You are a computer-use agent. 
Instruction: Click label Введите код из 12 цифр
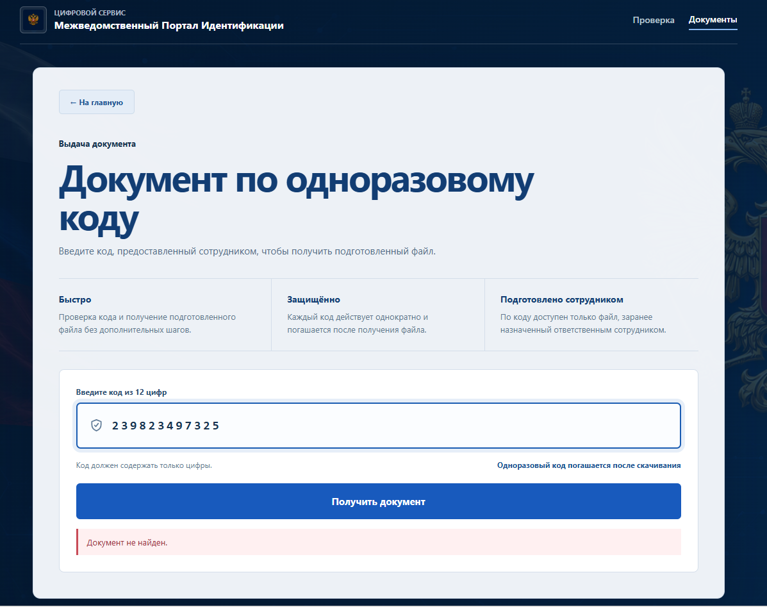121,392
